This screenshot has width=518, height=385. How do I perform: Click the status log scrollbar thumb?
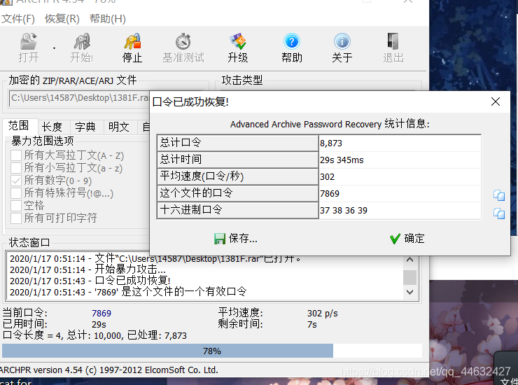pyautogui.click(x=409, y=277)
